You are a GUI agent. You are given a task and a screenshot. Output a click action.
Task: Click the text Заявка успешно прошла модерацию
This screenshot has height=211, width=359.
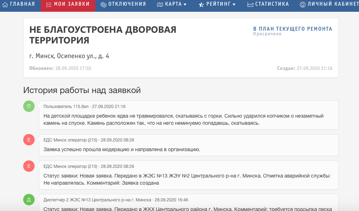pos(122,149)
